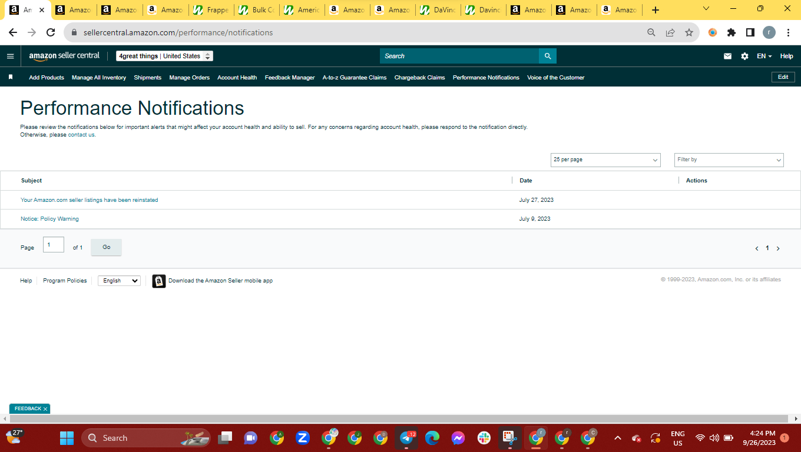Open the 4great things marketplace selector

[164, 56]
